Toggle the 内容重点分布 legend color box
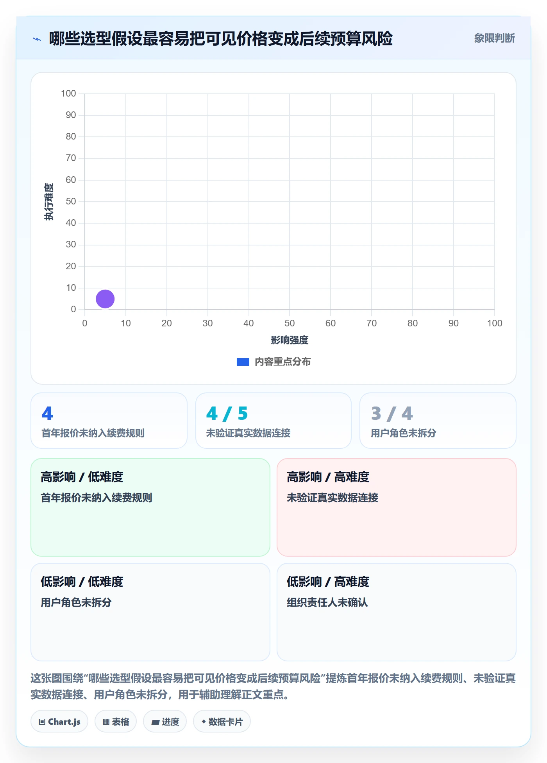 [x=243, y=362]
